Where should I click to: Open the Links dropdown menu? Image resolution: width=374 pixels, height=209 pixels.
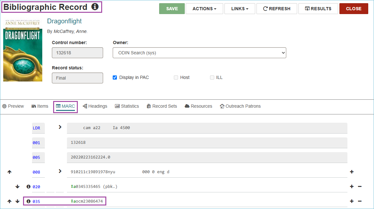[240, 9]
